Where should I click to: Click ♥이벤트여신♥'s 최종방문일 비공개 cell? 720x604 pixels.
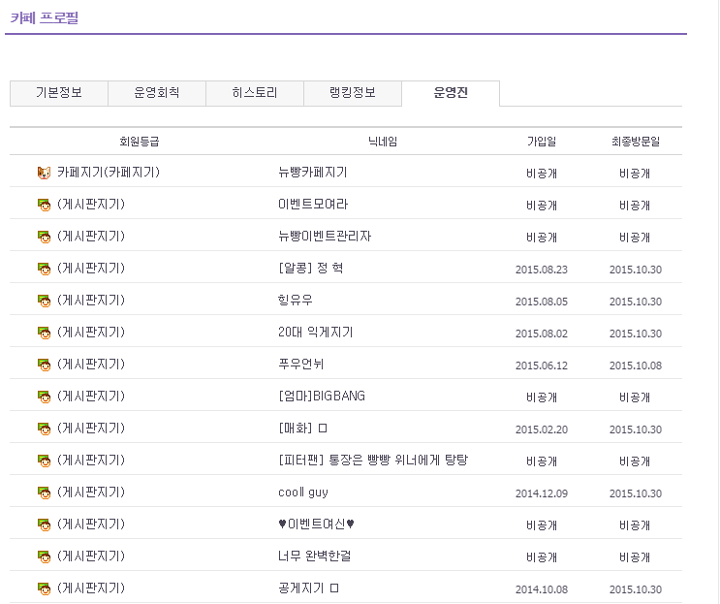pos(635,525)
